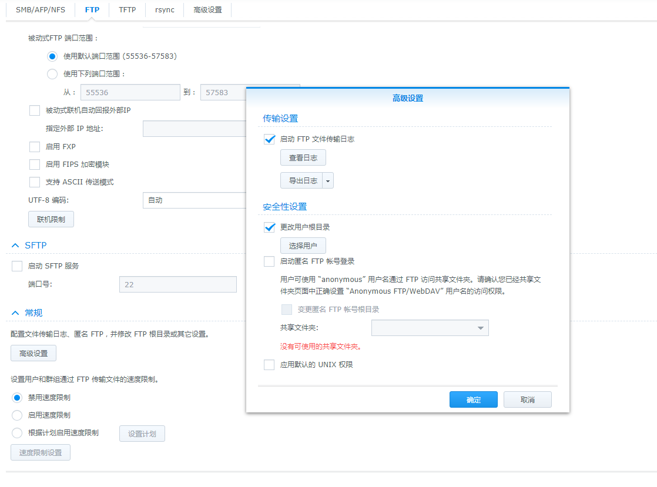Enable 启动匿名 FTP 帐号登录 checkbox
657x487 pixels.
point(269,262)
